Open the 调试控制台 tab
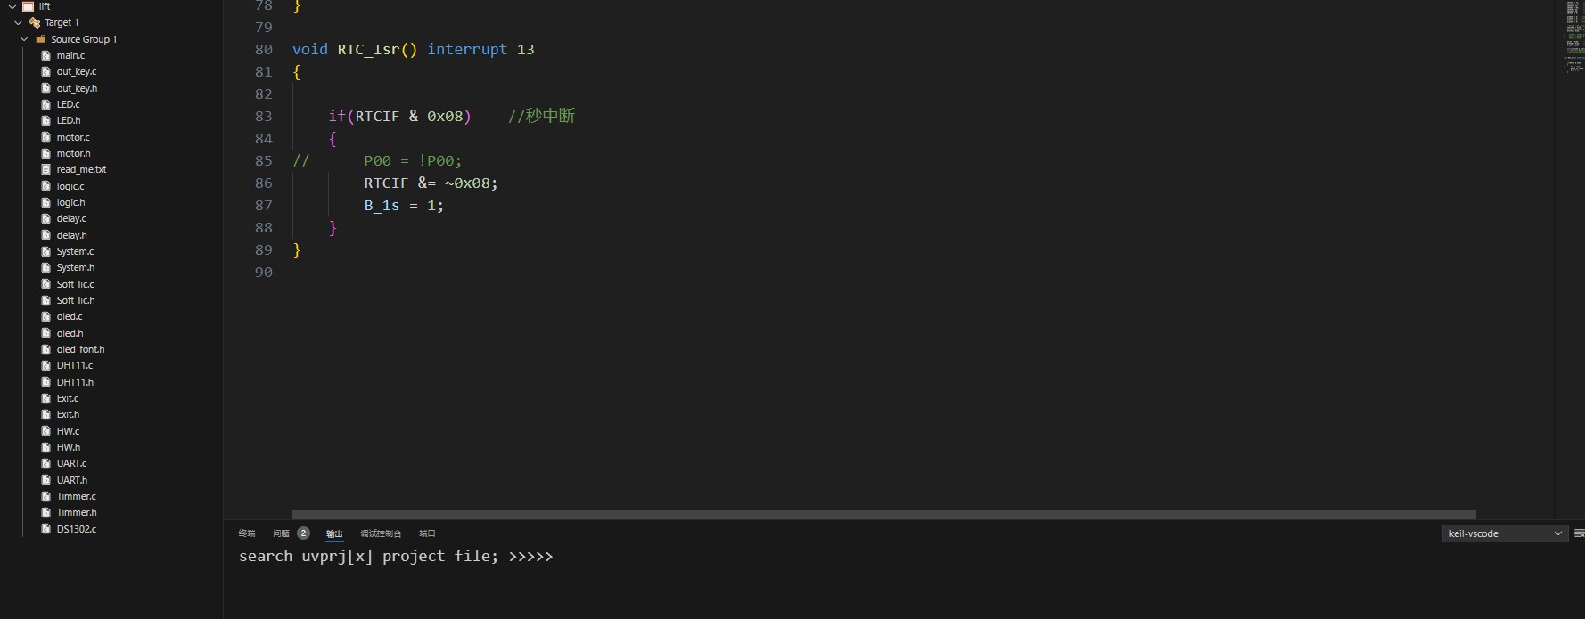 (x=381, y=533)
